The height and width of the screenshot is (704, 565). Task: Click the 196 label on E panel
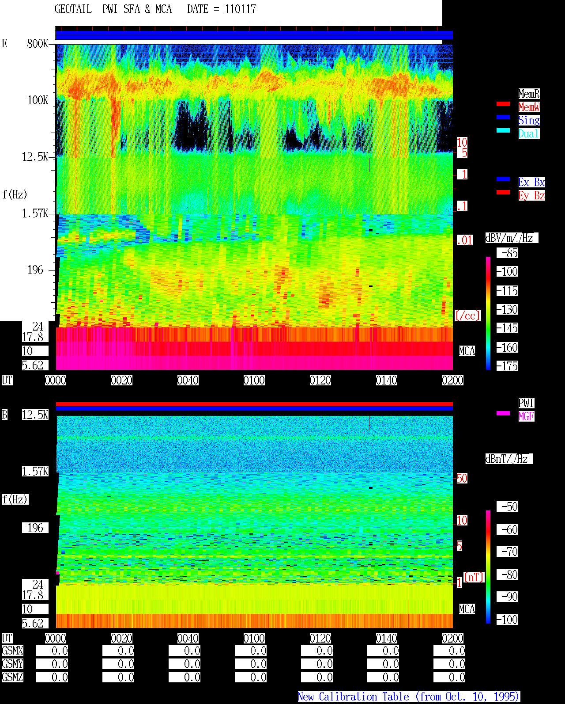(x=35, y=270)
